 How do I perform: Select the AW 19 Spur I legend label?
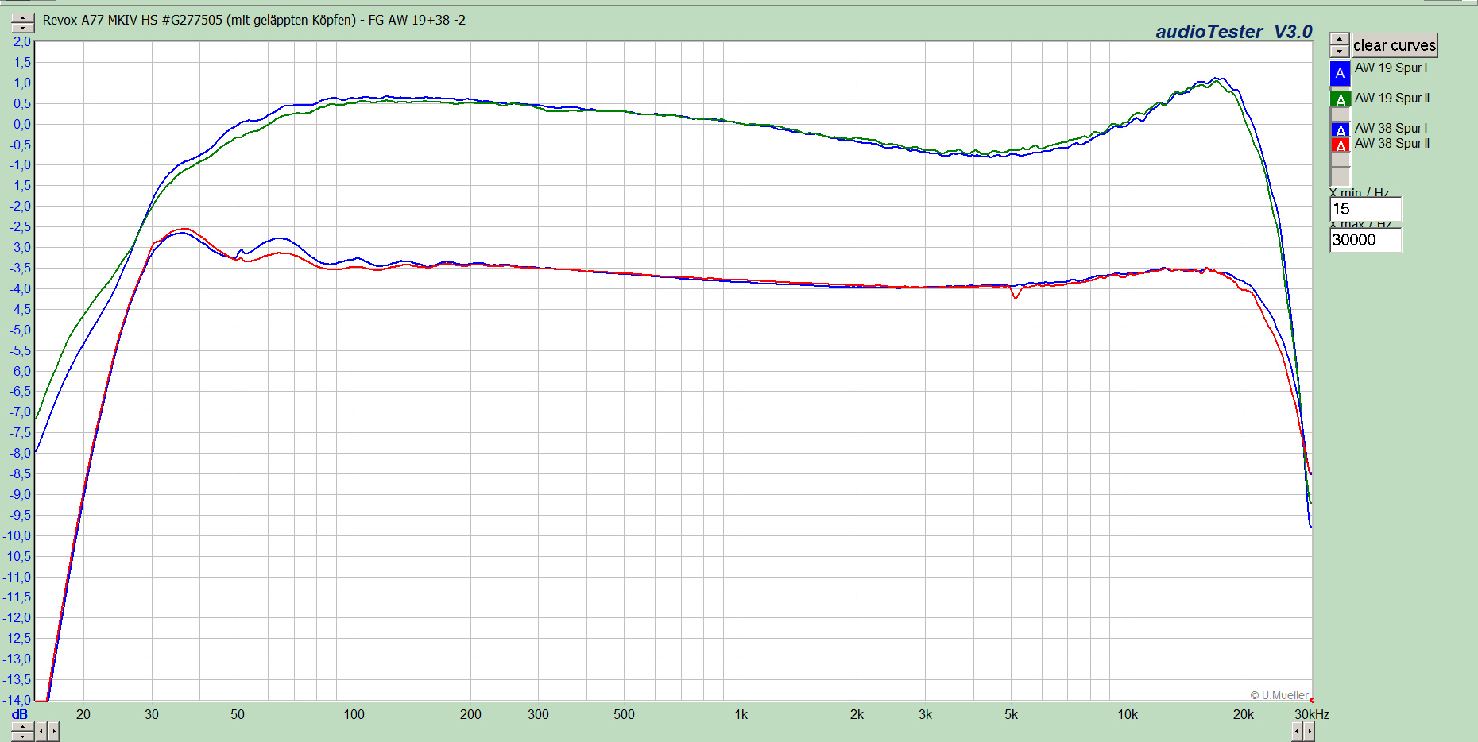pyautogui.click(x=1391, y=68)
